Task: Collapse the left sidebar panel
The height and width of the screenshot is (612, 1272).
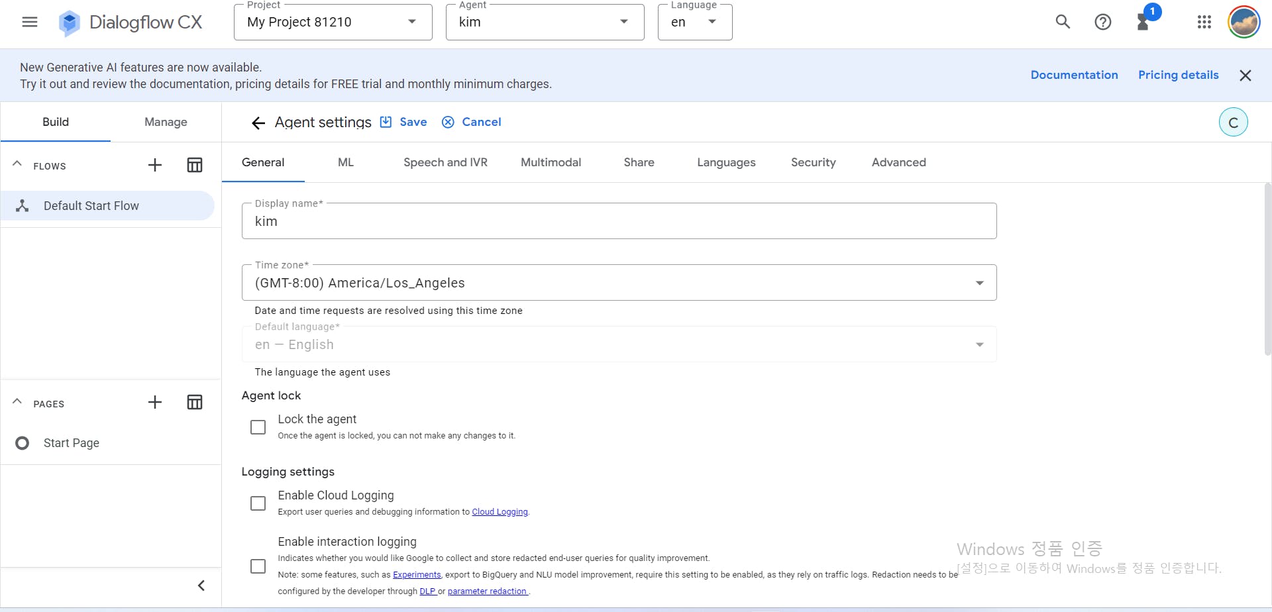Action: pyautogui.click(x=201, y=586)
